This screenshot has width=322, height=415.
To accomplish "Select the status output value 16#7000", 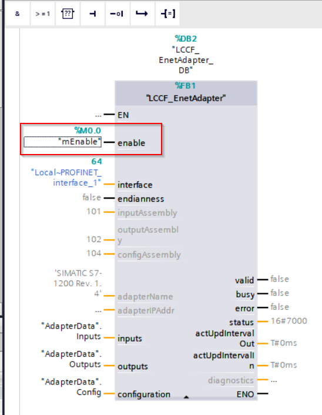I will pos(289,321).
